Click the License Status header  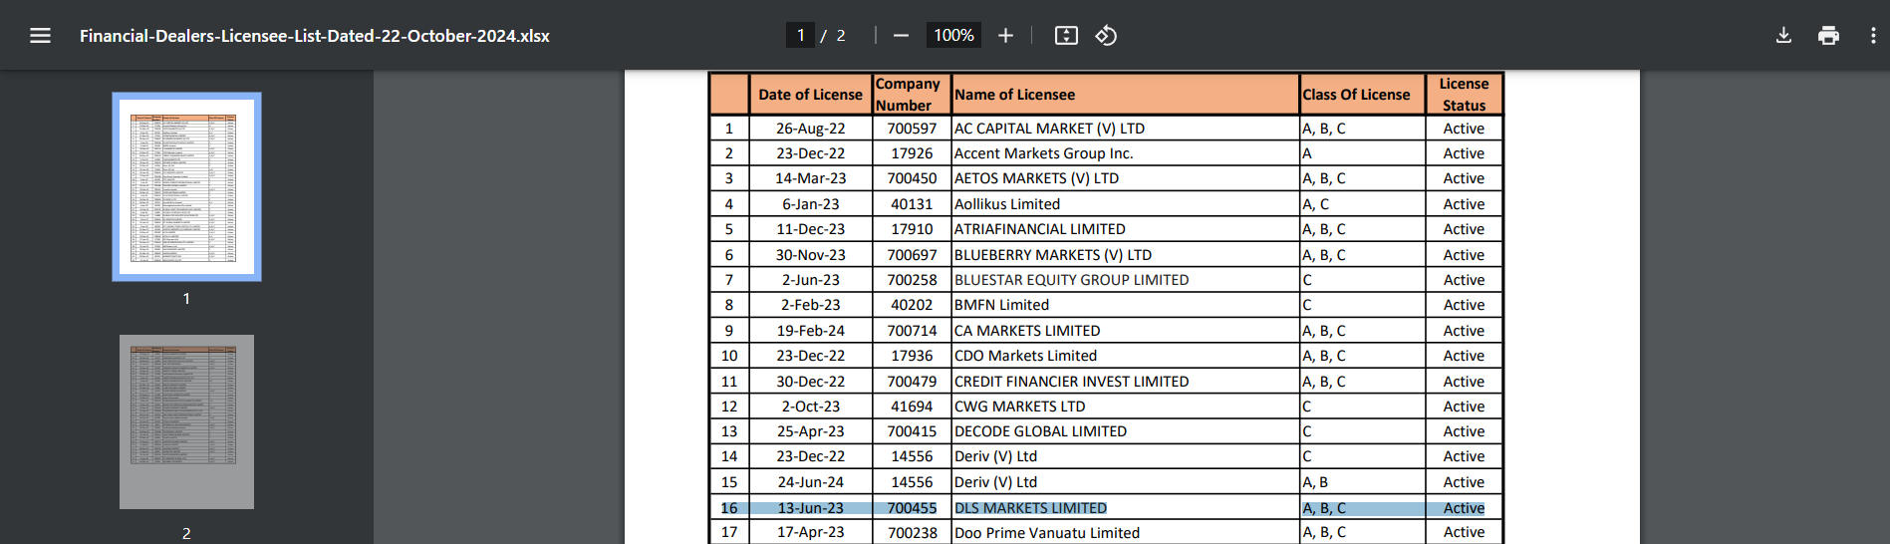tap(1464, 95)
